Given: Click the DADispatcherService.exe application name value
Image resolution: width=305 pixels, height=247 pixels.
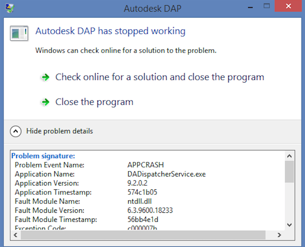Looking at the screenshot, I should (166, 174).
